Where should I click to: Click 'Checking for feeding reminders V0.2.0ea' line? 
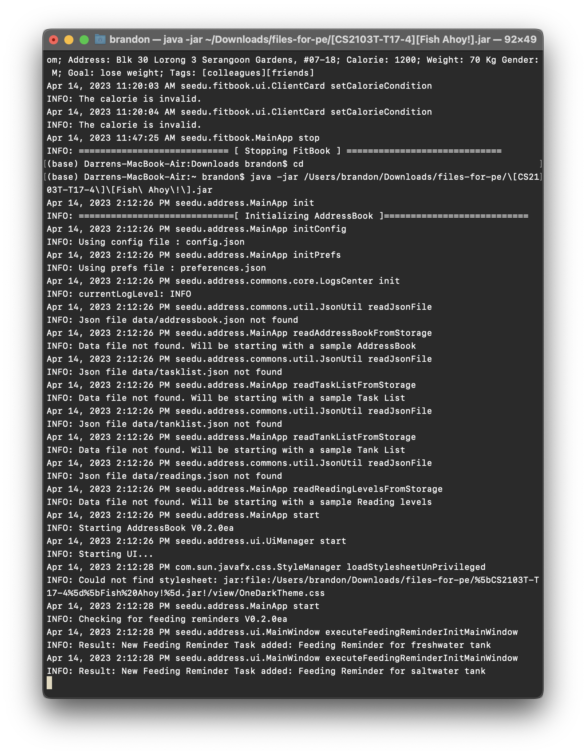coord(167,619)
